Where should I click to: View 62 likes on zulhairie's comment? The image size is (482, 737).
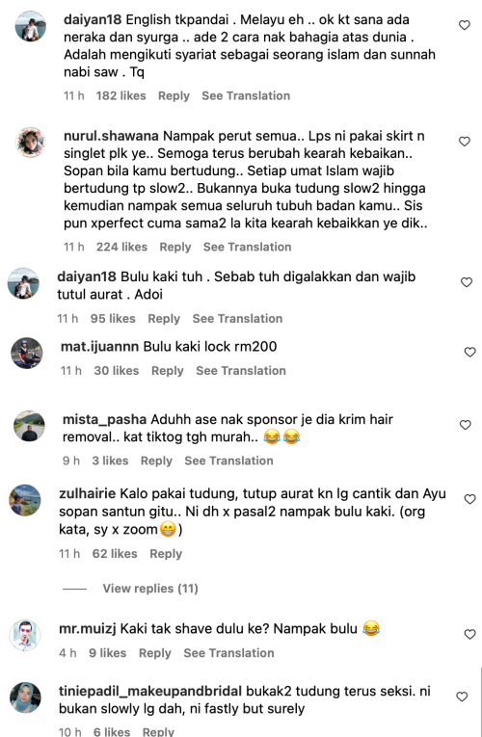115,554
